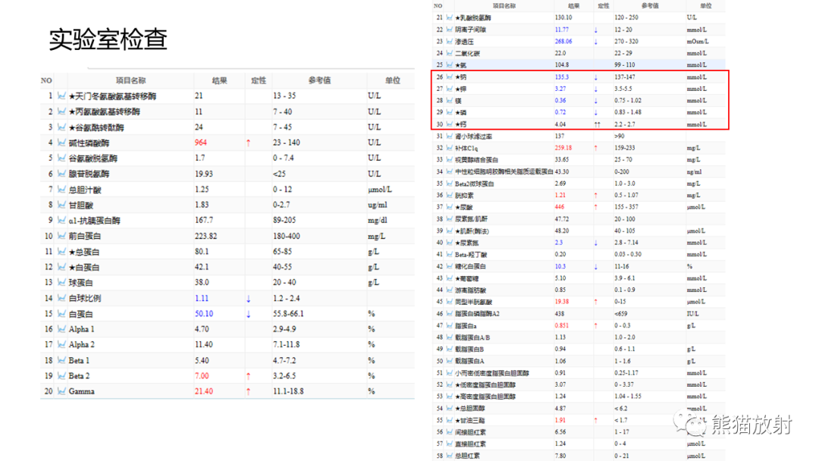
Task: Click the chart icon beside 镁
Action: (449, 100)
